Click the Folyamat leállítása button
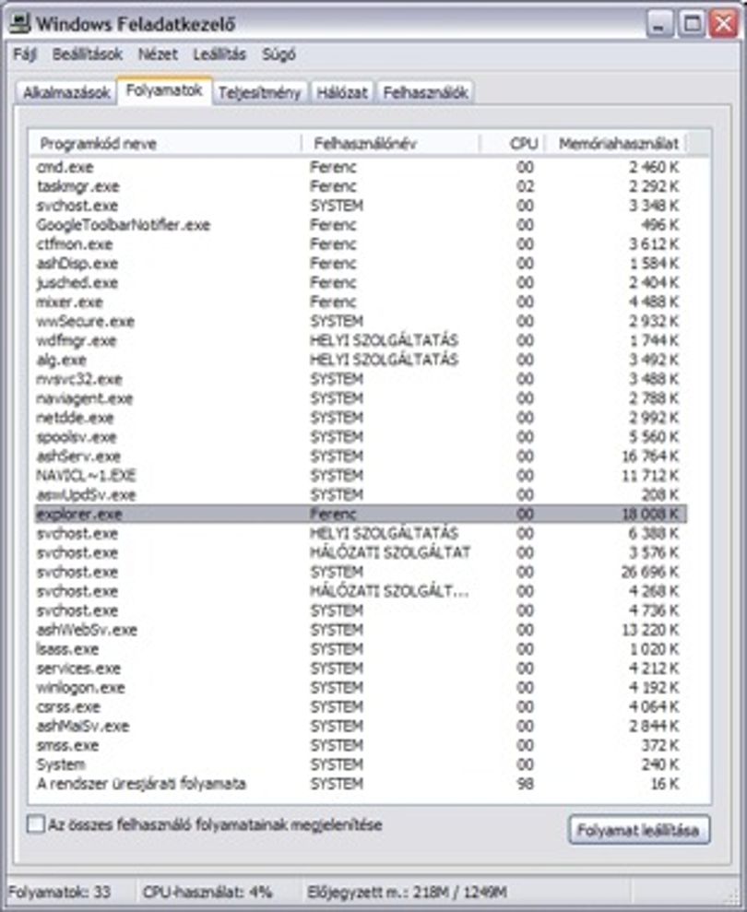The width and height of the screenshot is (747, 912). click(x=638, y=830)
